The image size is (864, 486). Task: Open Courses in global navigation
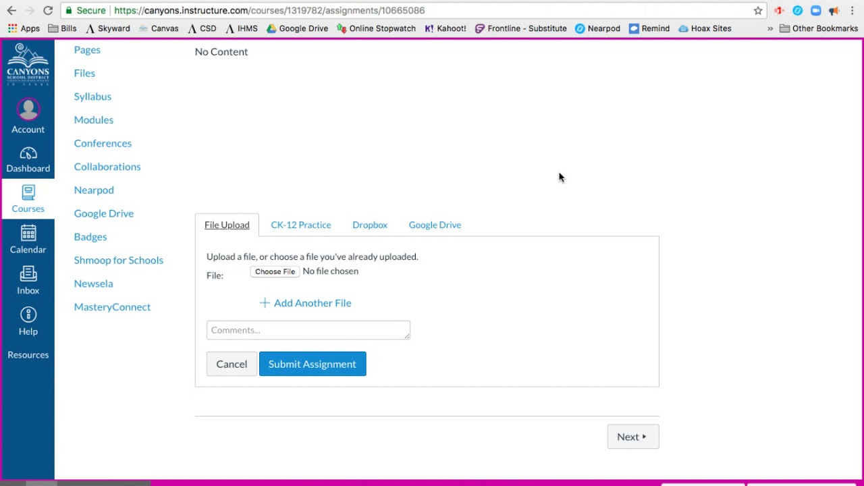tap(28, 199)
